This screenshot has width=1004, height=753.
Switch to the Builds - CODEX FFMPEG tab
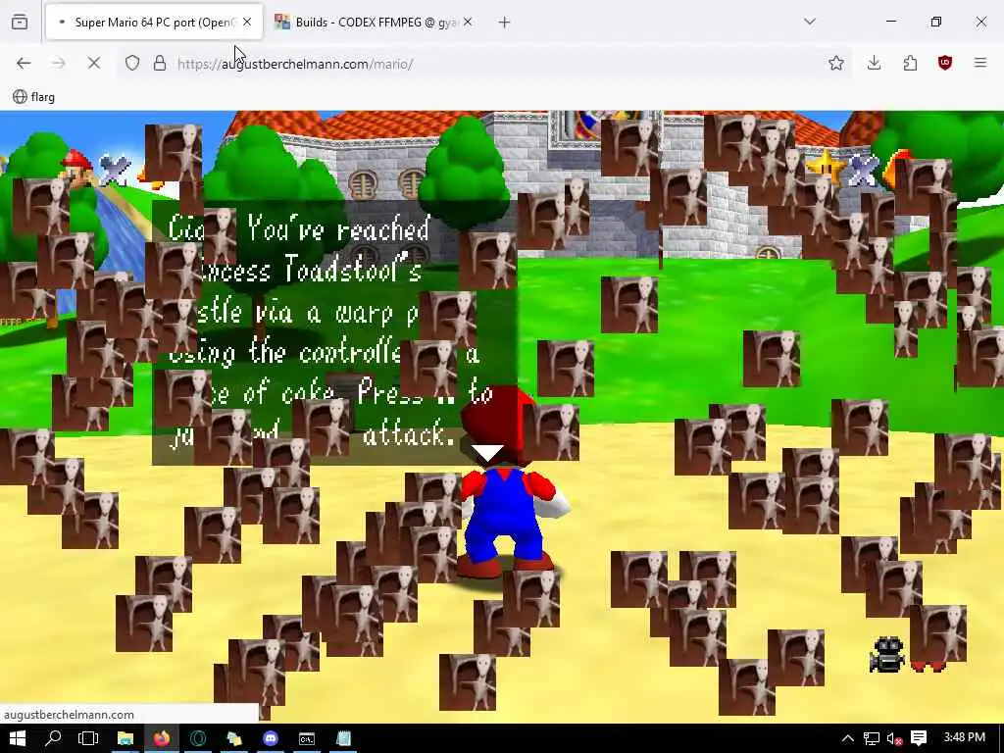(x=375, y=23)
